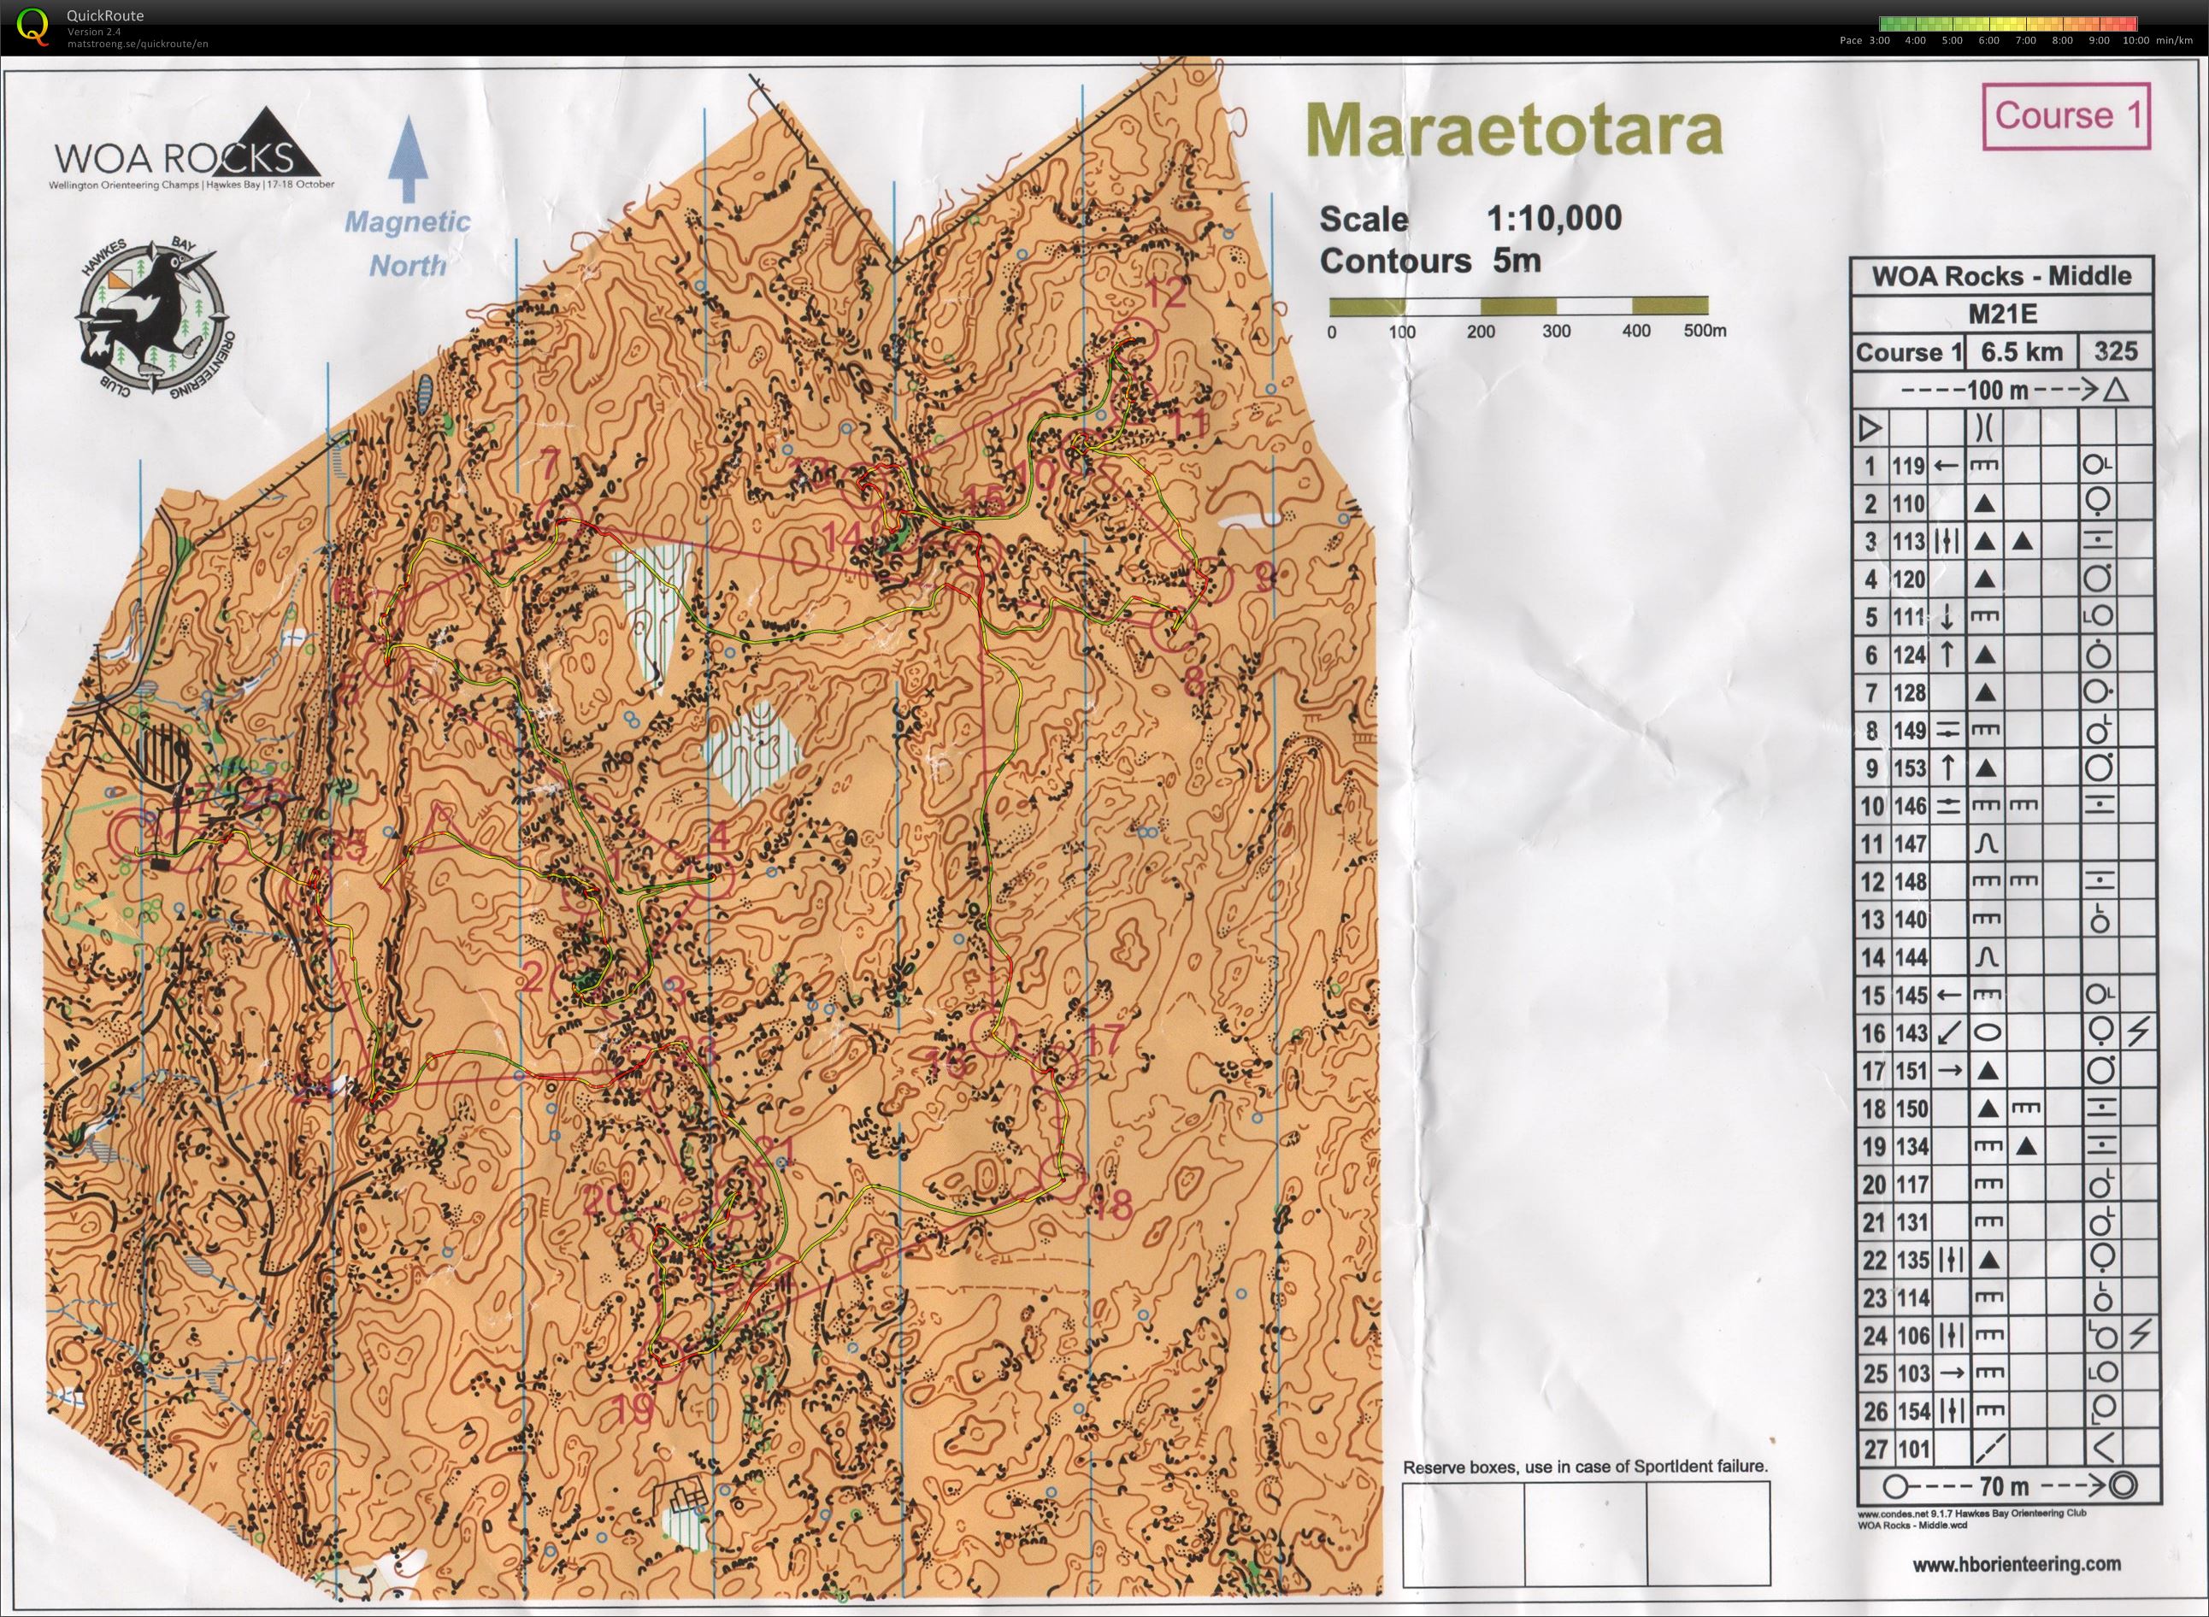This screenshot has width=2209, height=1617.
Task: Select control row 3 code 113
Action: coord(1908,541)
